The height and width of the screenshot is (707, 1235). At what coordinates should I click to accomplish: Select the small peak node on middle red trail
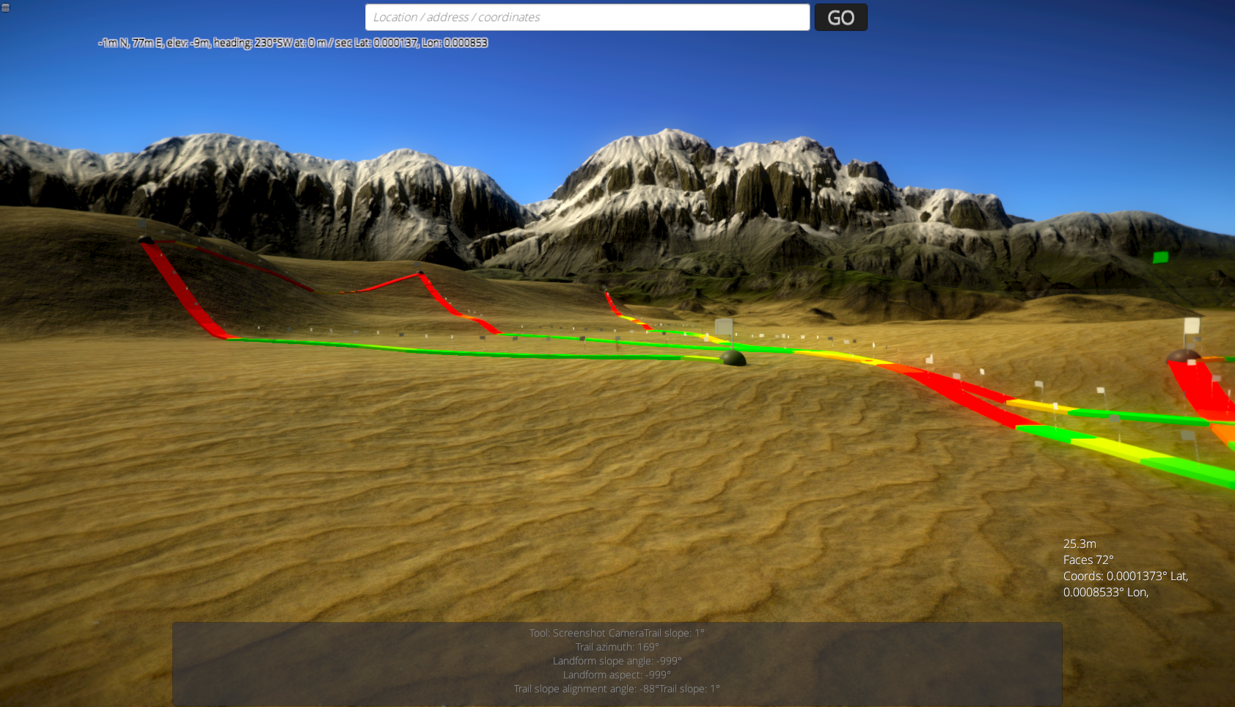point(421,274)
